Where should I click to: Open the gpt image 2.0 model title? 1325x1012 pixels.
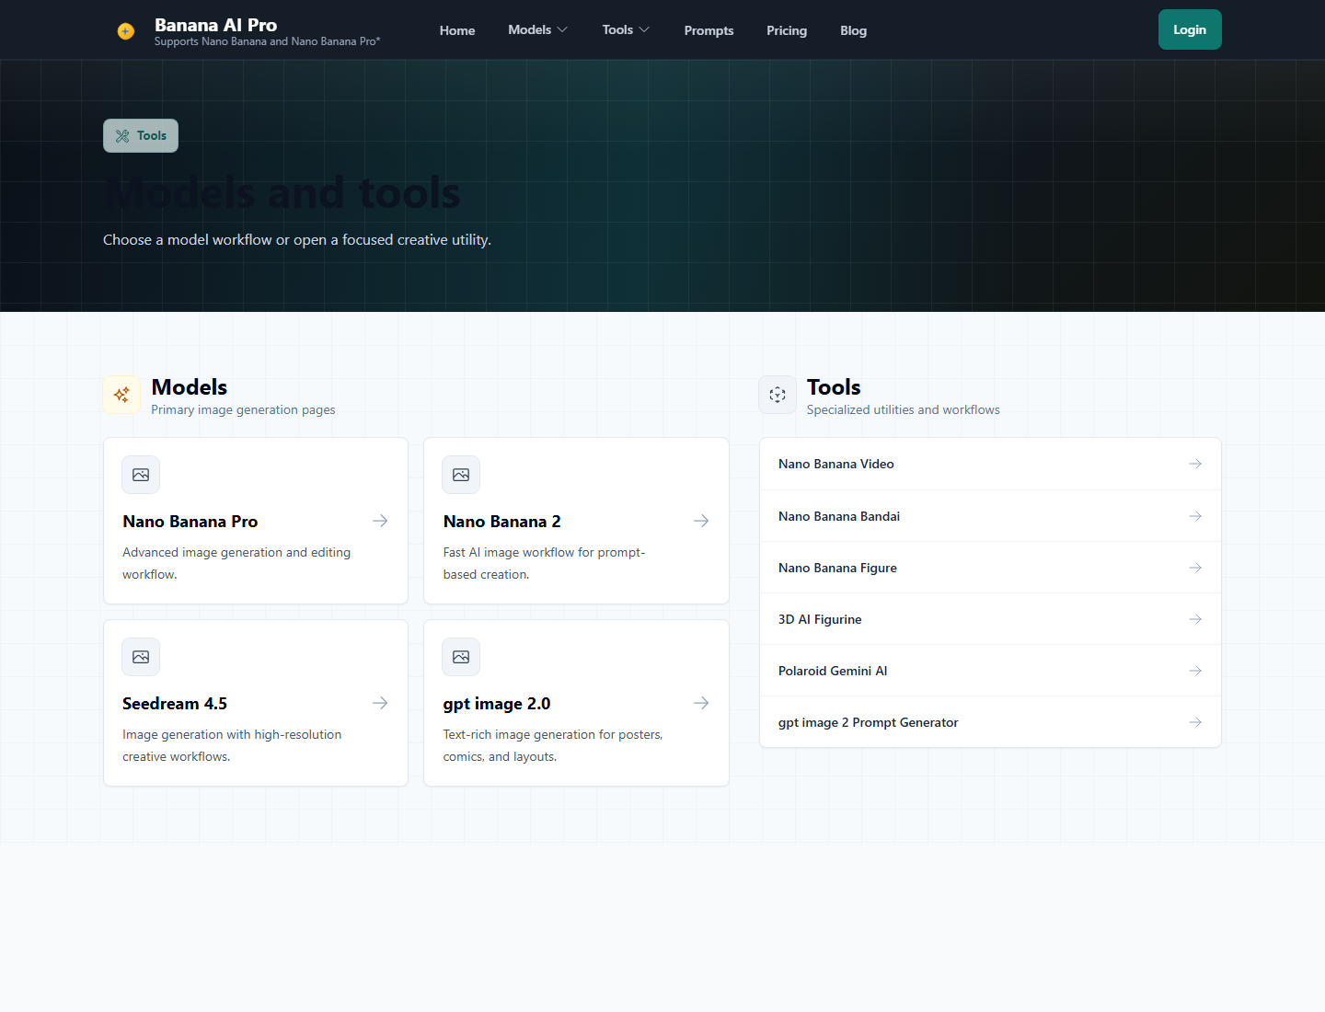(497, 704)
